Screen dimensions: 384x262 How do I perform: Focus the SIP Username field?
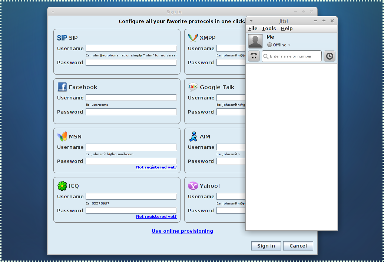click(x=131, y=48)
